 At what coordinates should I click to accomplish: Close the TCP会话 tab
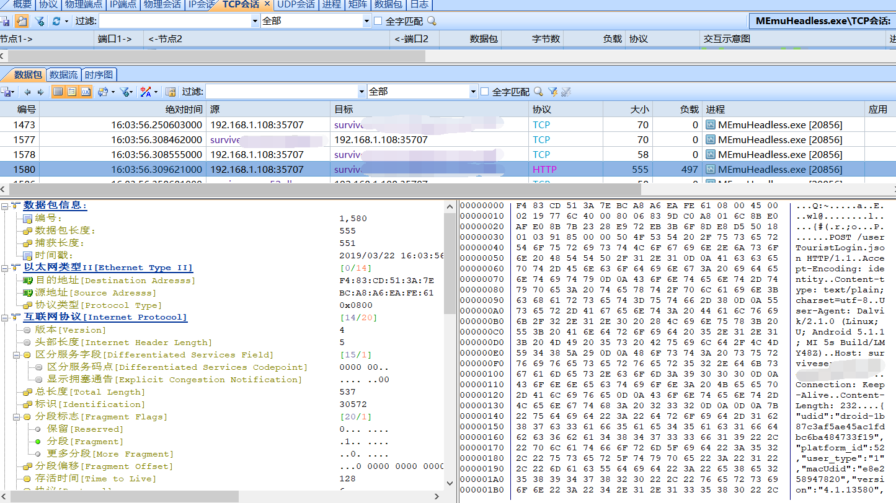click(267, 4)
